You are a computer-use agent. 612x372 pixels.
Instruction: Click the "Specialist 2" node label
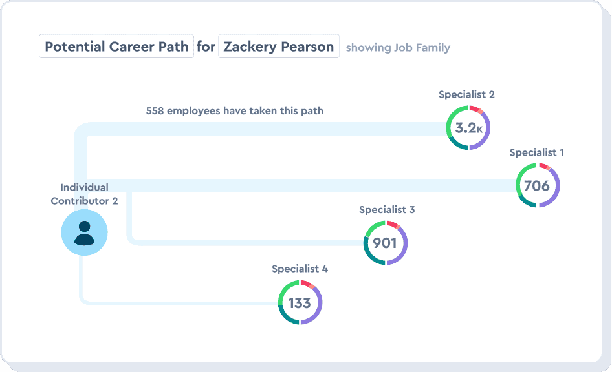pos(466,94)
